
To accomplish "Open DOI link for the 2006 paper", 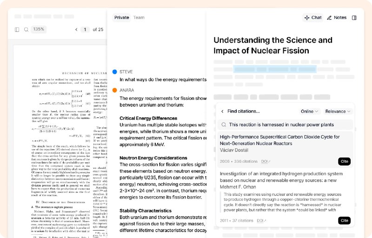I will point(266,161).
